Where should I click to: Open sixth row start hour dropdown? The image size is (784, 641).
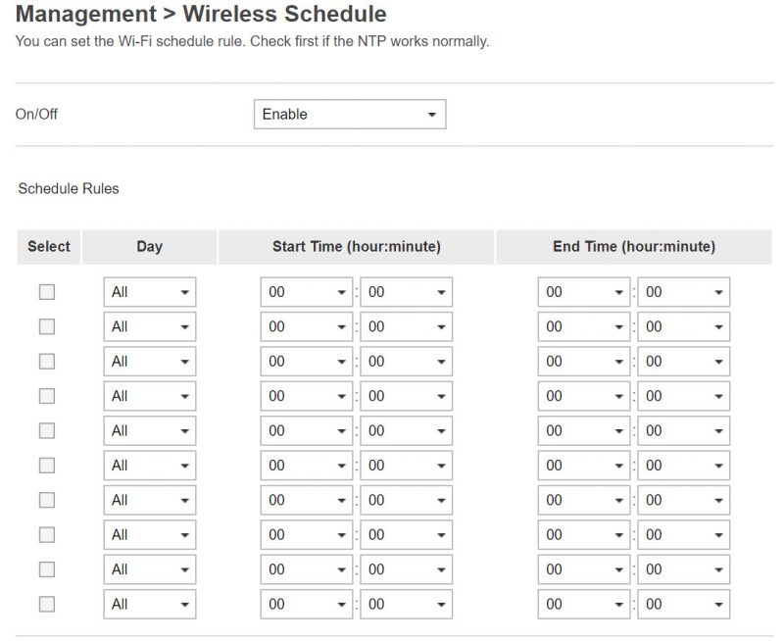click(306, 466)
